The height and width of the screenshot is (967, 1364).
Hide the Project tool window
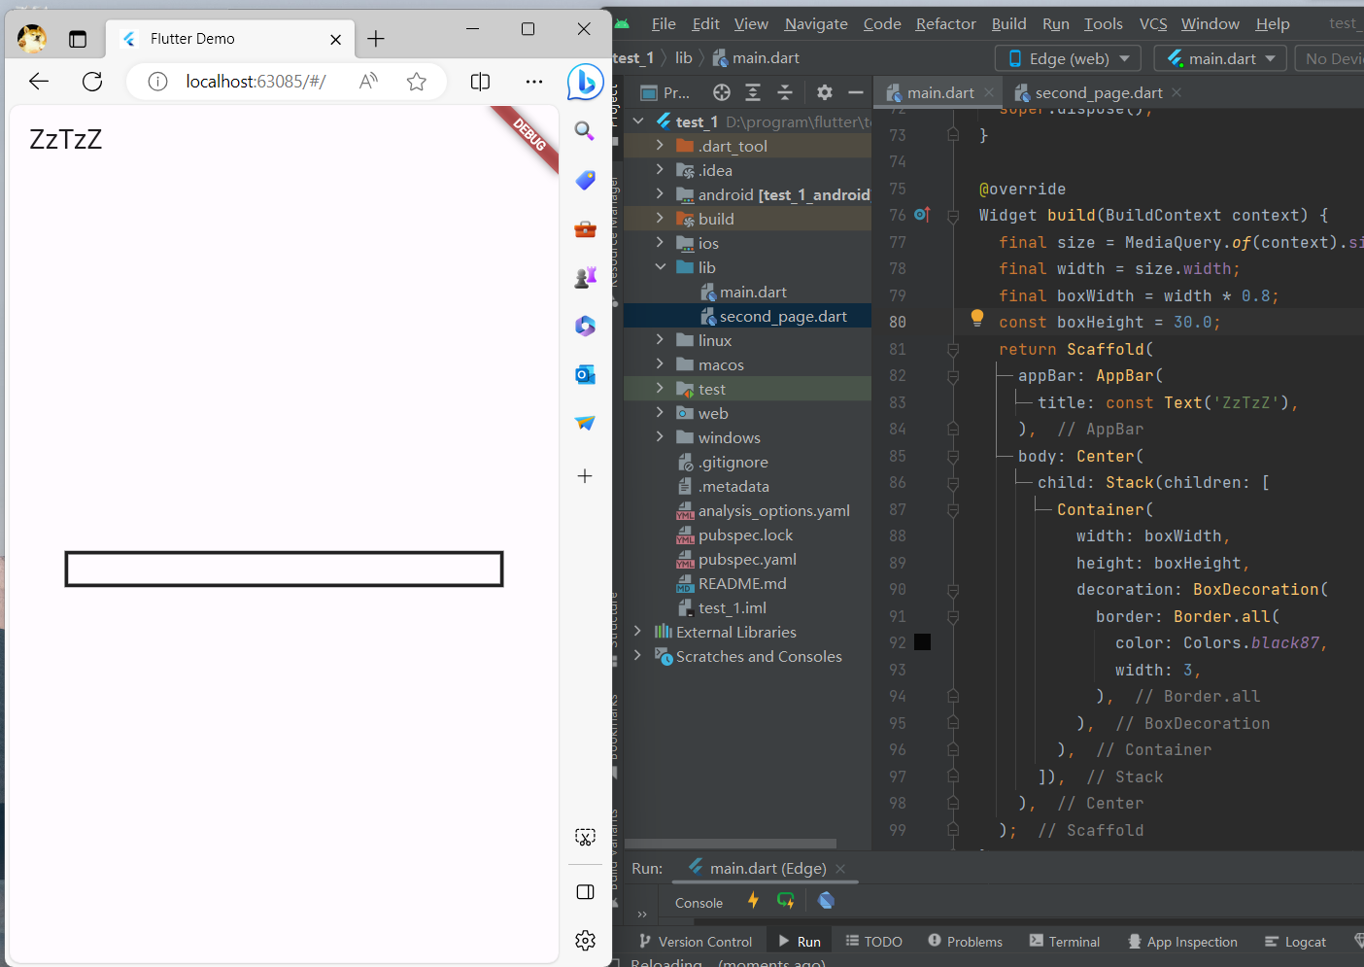pyautogui.click(x=856, y=92)
